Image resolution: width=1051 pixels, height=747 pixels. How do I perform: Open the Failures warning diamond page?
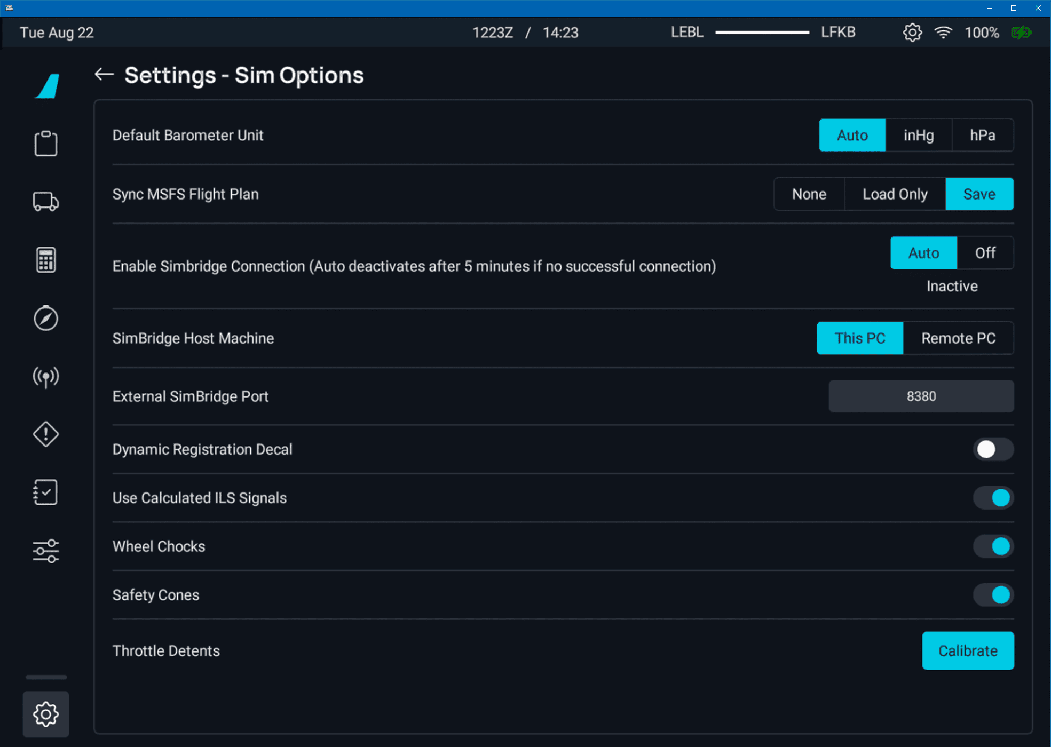pyautogui.click(x=46, y=434)
